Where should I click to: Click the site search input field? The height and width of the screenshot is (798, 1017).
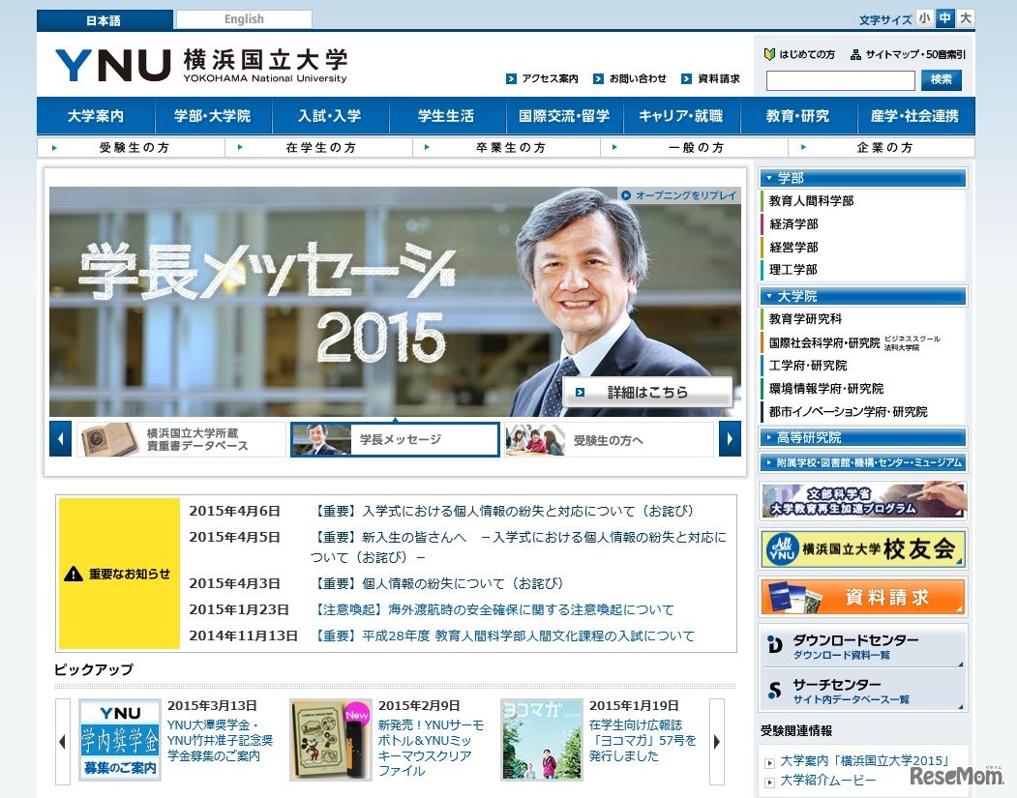pyautogui.click(x=841, y=80)
